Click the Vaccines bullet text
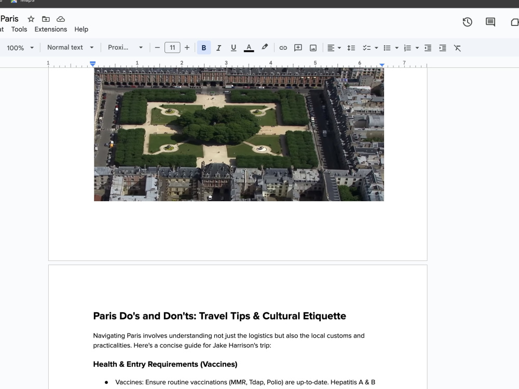The width and height of the screenshot is (519, 389). [245, 382]
